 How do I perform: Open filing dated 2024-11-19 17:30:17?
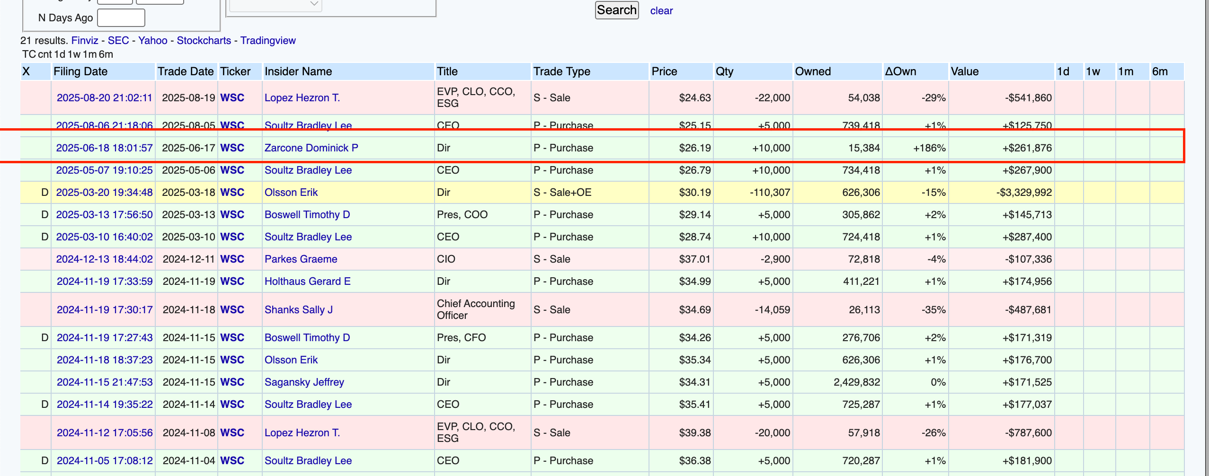tap(105, 310)
